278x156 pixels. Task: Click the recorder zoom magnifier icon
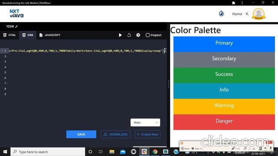[245, 149]
